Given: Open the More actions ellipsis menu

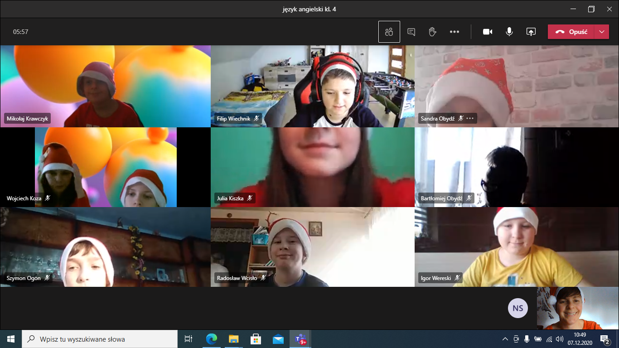Looking at the screenshot, I should point(454,32).
